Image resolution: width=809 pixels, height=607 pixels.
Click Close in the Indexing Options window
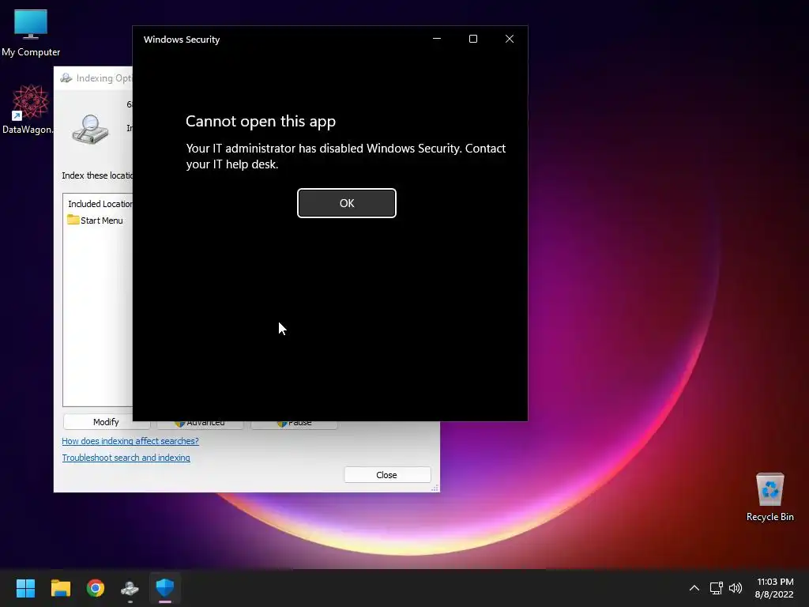[387, 475]
